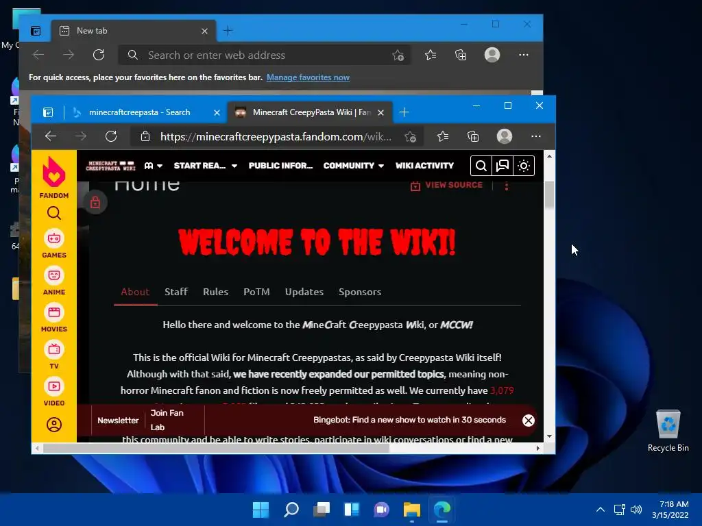The height and width of the screenshot is (526, 702).
Task: Toggle the wiki light/dark theme sun icon
Action: [524, 166]
